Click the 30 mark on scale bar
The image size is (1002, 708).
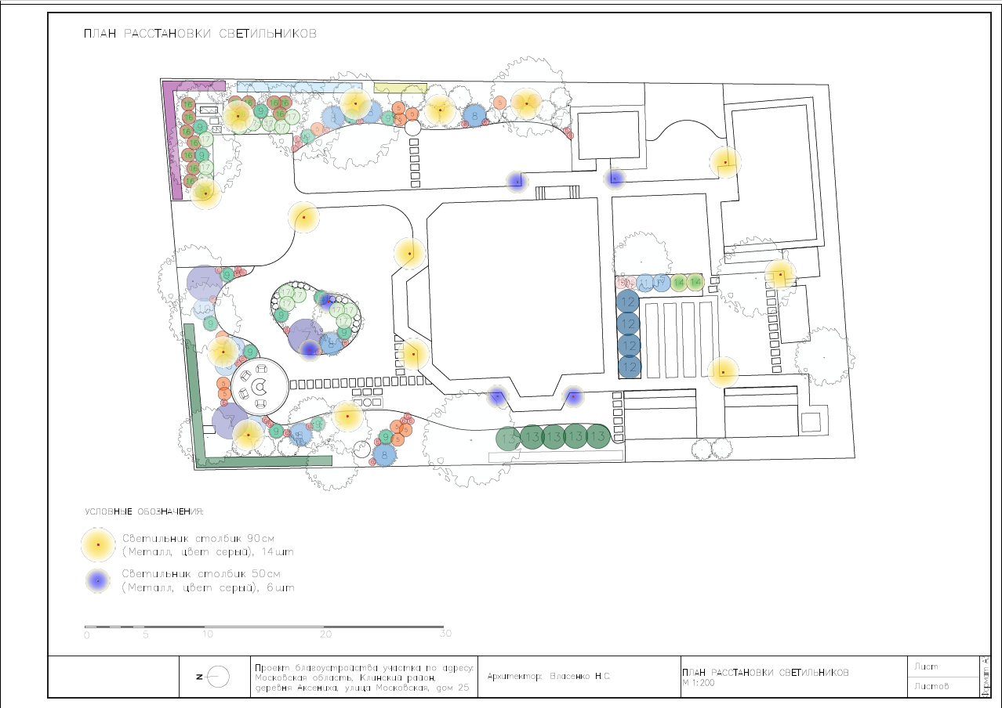(445, 634)
